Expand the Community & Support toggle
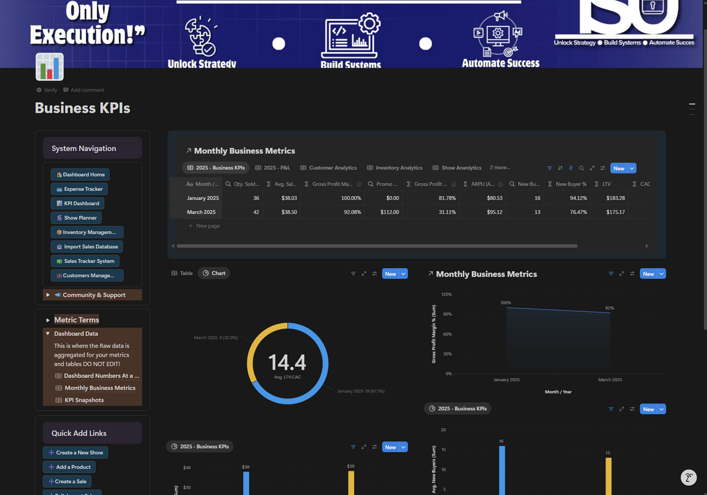Screen dimensions: 707x495 tap(48, 295)
